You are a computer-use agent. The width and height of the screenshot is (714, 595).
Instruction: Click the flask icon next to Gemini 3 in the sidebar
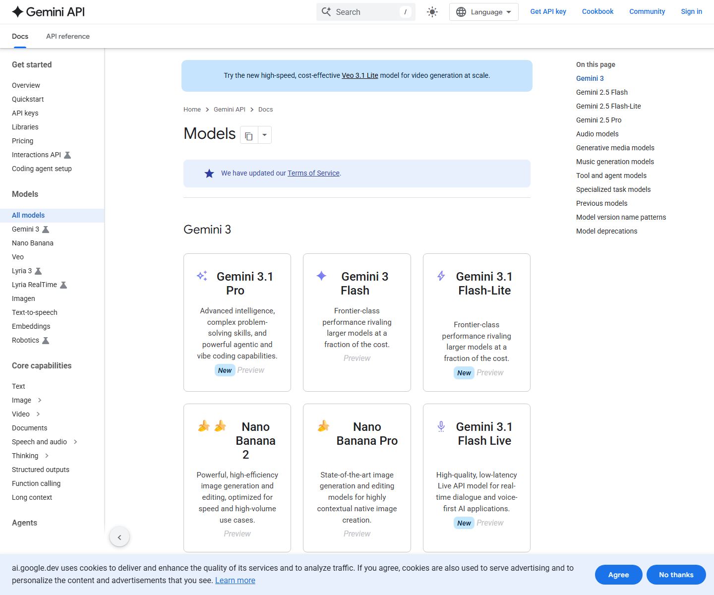click(x=46, y=230)
